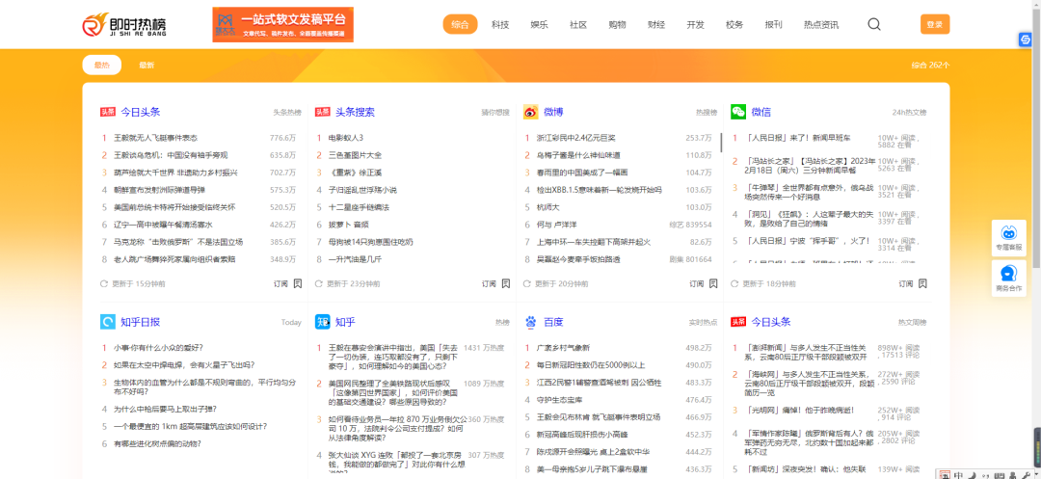This screenshot has height=479, width=1041.
Task: Open the 开发 category tab
Action: click(x=696, y=24)
